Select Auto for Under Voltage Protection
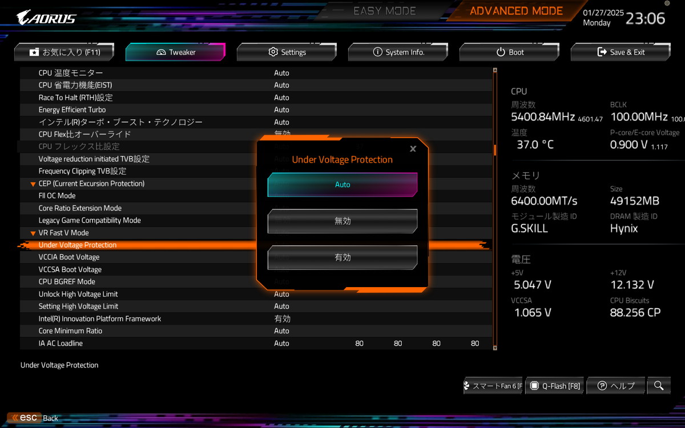This screenshot has width=685, height=428. click(342, 185)
